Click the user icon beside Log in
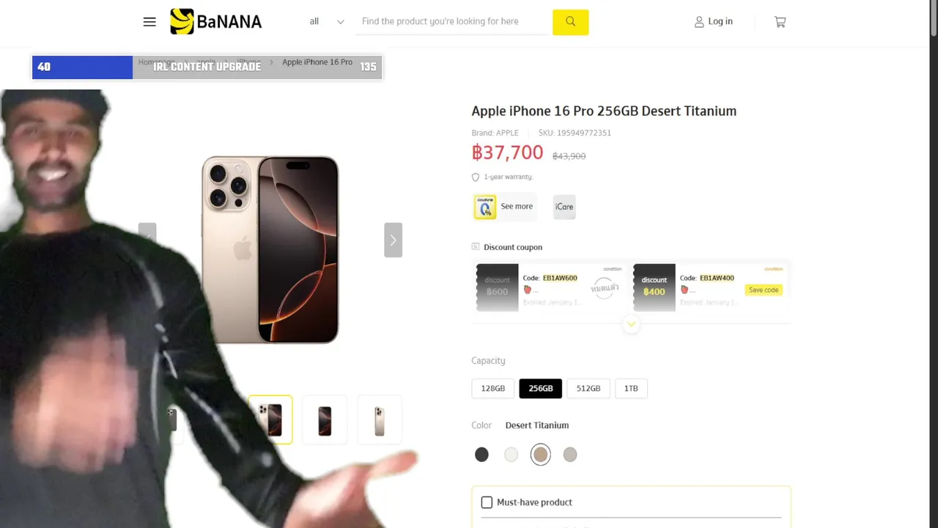 click(699, 22)
